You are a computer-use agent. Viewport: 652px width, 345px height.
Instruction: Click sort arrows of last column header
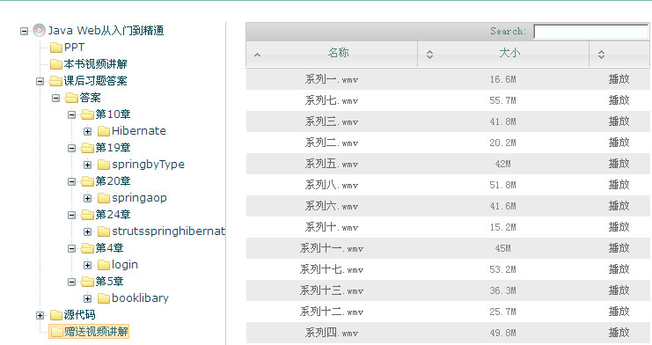click(601, 54)
